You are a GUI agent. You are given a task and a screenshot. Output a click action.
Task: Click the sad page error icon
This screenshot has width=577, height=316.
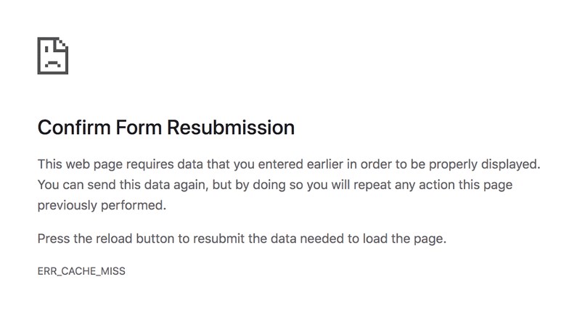click(53, 56)
